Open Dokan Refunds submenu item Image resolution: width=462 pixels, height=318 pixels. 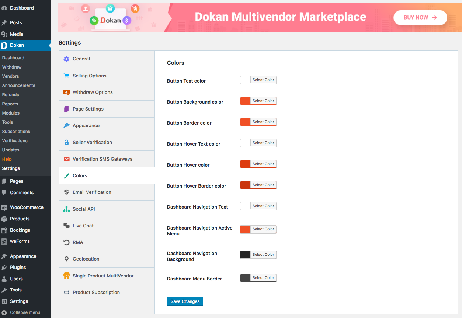click(10, 95)
